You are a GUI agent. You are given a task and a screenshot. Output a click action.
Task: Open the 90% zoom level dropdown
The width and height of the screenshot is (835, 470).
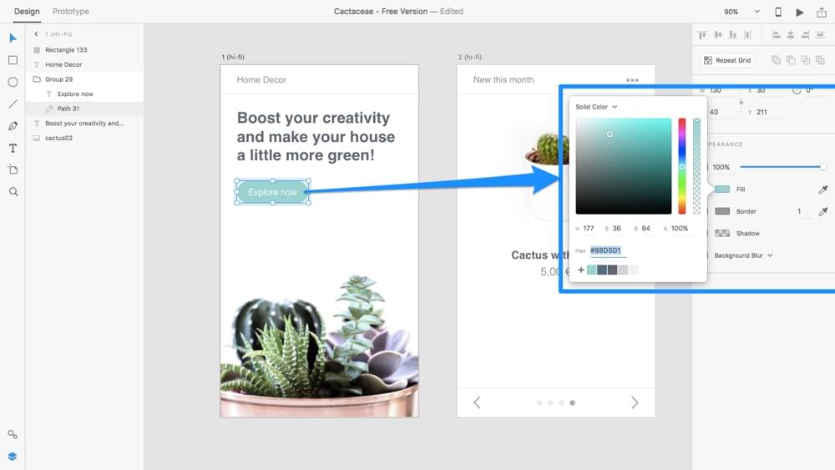coord(741,12)
